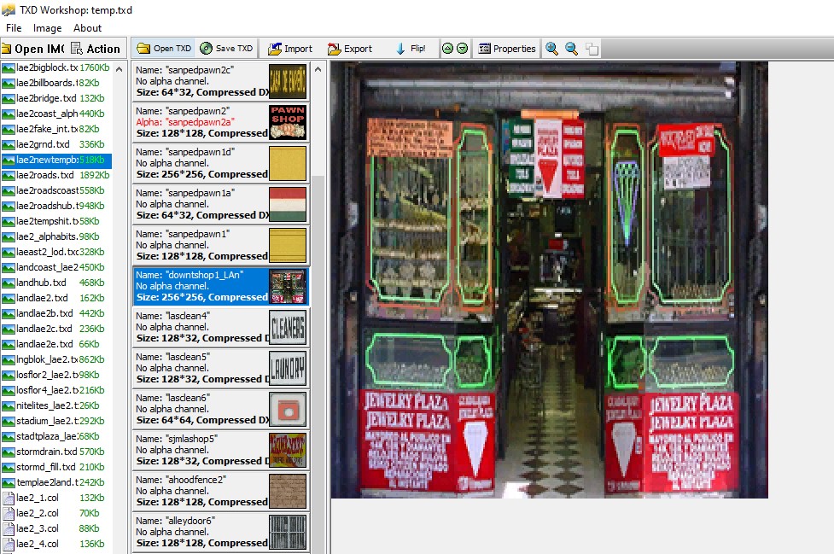Select lae2bigblock.txd in file list
834x554 pixels.
[56, 67]
